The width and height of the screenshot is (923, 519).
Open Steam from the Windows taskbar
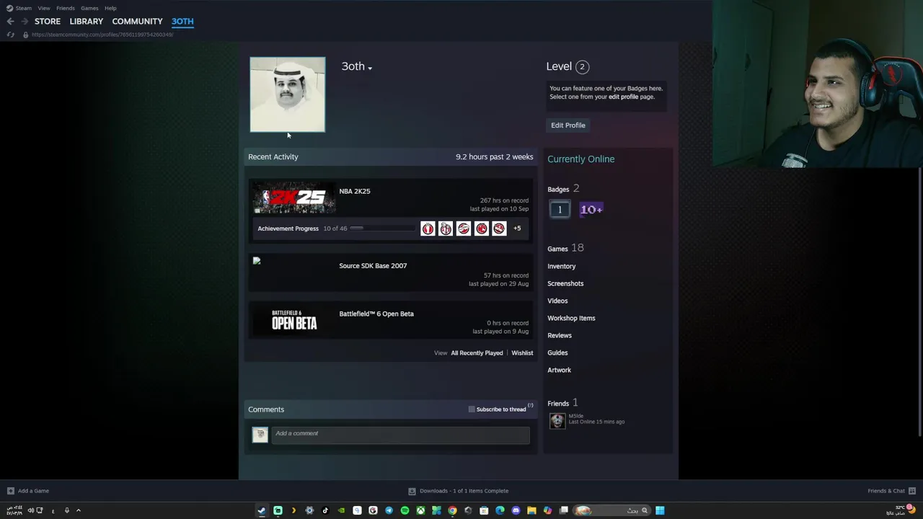click(262, 510)
